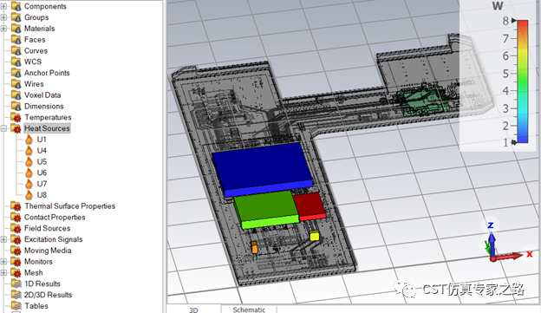Viewport: 541px width, 313px height.
Task: Collapse the Heat Sources tree node
Action: [3, 128]
